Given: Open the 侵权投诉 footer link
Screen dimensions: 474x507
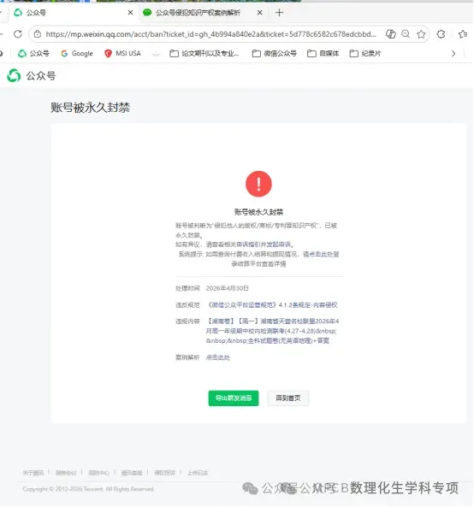Looking at the screenshot, I should (164, 473).
